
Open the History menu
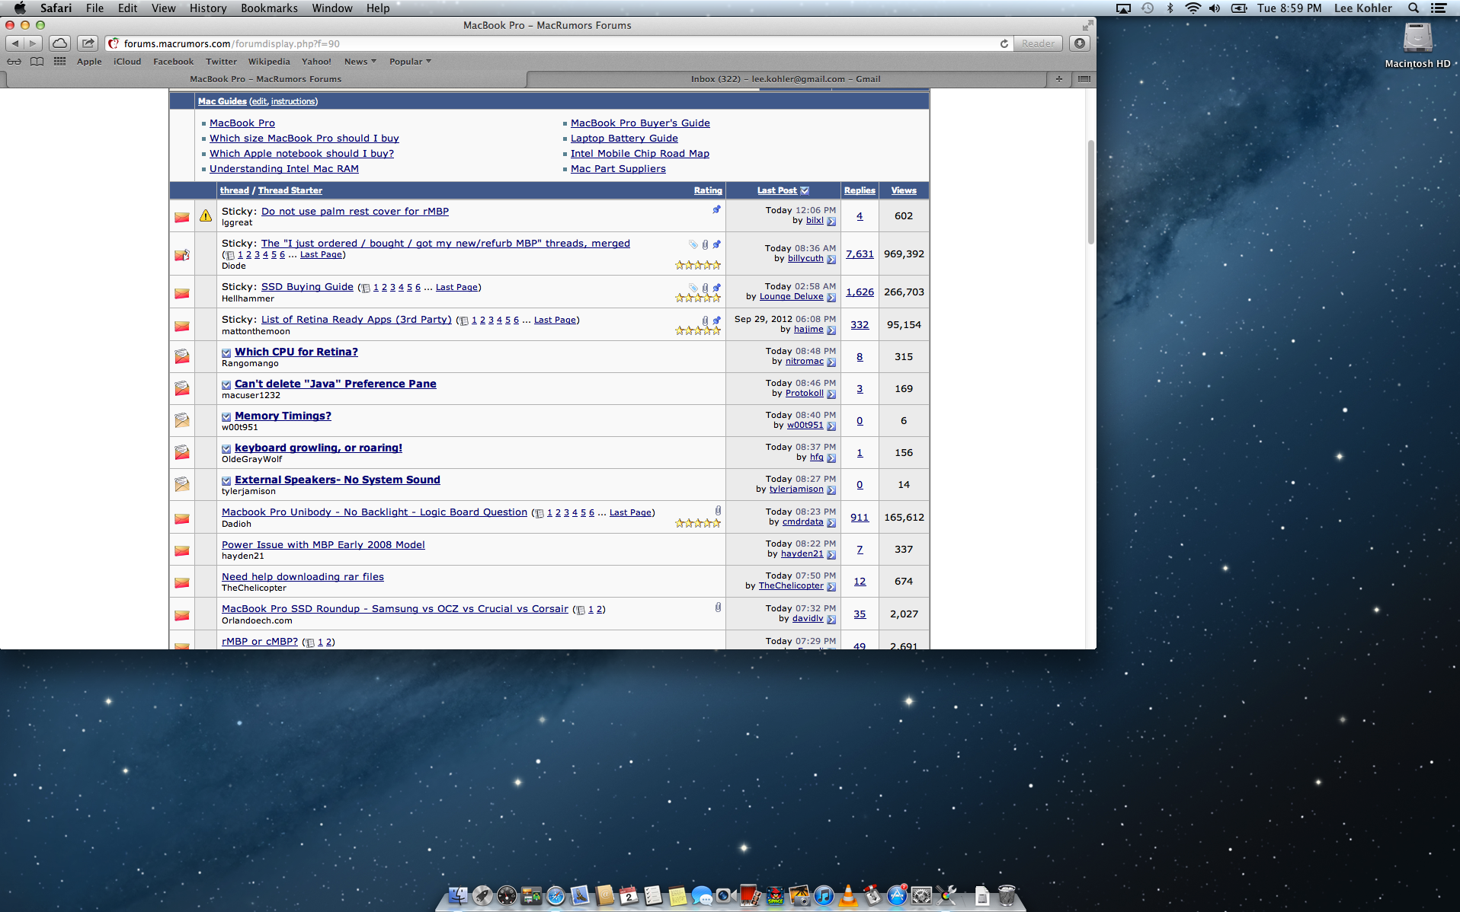tap(208, 8)
